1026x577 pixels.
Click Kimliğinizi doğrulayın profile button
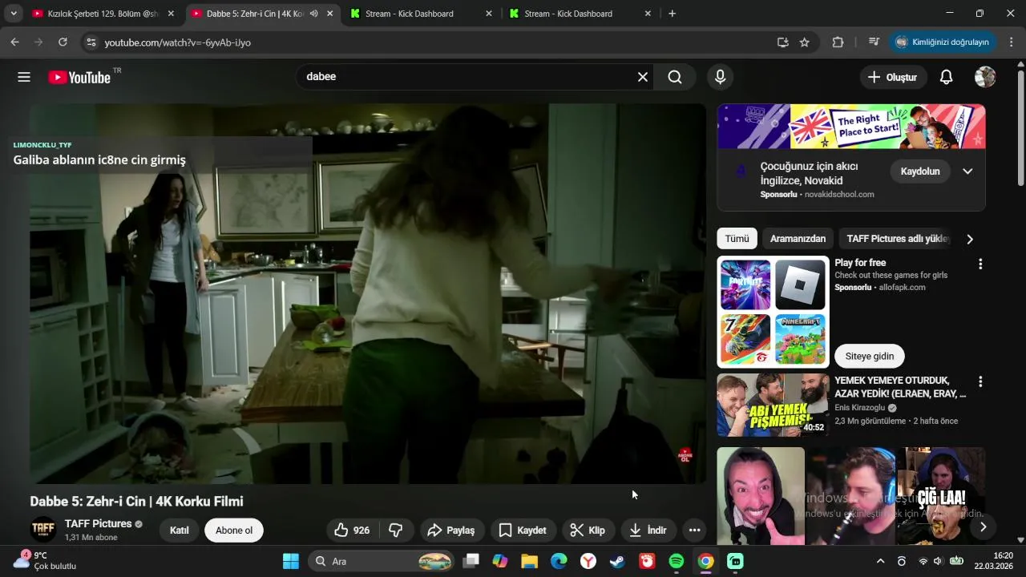[942, 42]
